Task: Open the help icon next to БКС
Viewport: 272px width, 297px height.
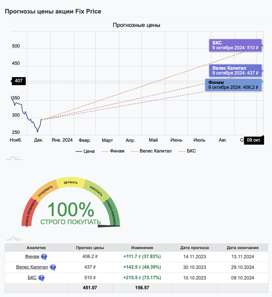Action: (x=41, y=278)
